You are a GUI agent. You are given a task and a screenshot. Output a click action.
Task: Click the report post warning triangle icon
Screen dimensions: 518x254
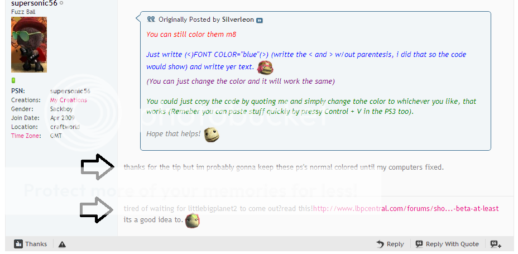(62, 245)
